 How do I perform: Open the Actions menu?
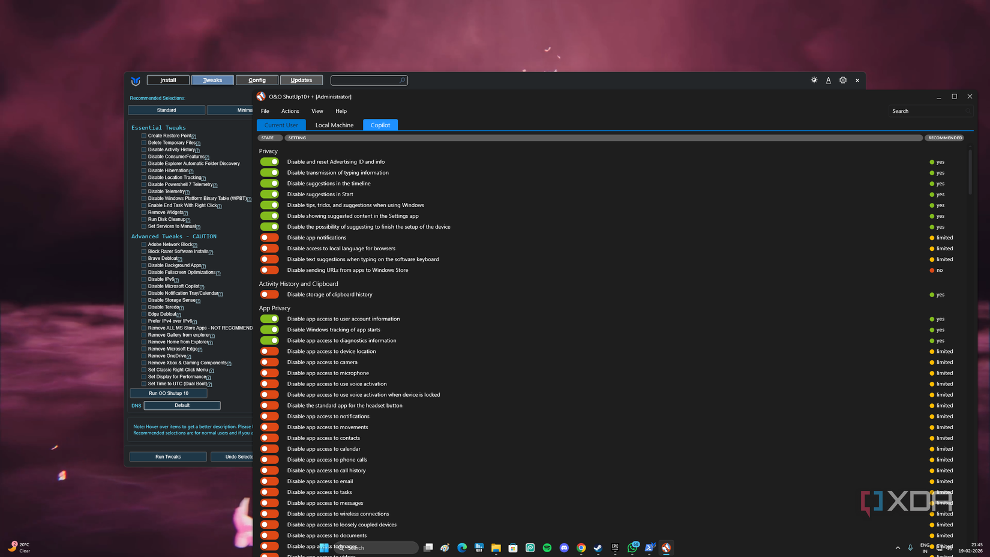coord(290,111)
